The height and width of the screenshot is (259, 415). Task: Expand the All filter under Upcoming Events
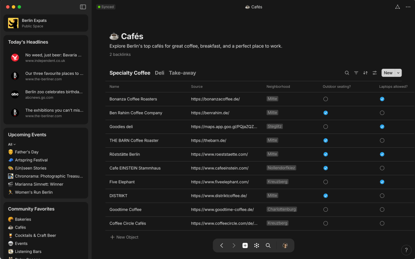pos(12,144)
